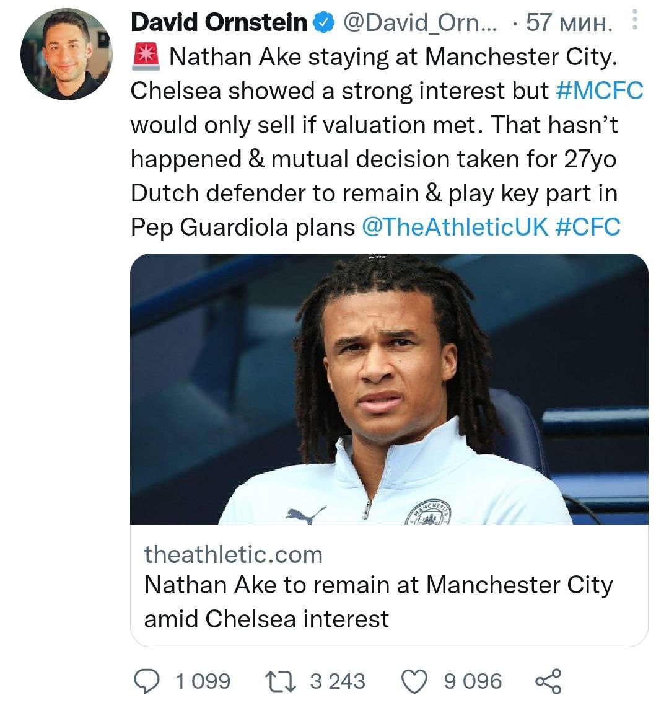669x713 pixels.
Task: Click the 9 096 likes count
Action: coord(473,681)
